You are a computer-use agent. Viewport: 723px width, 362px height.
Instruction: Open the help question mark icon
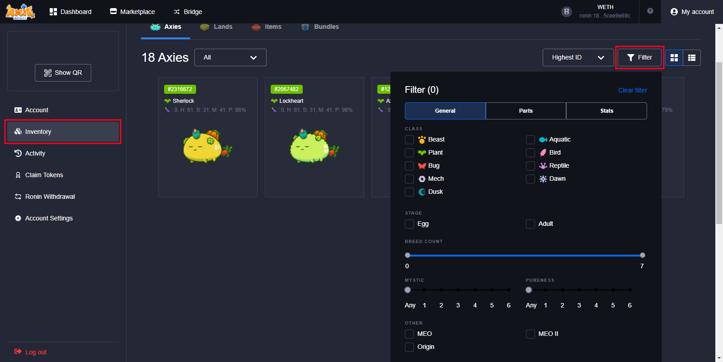[x=650, y=11]
